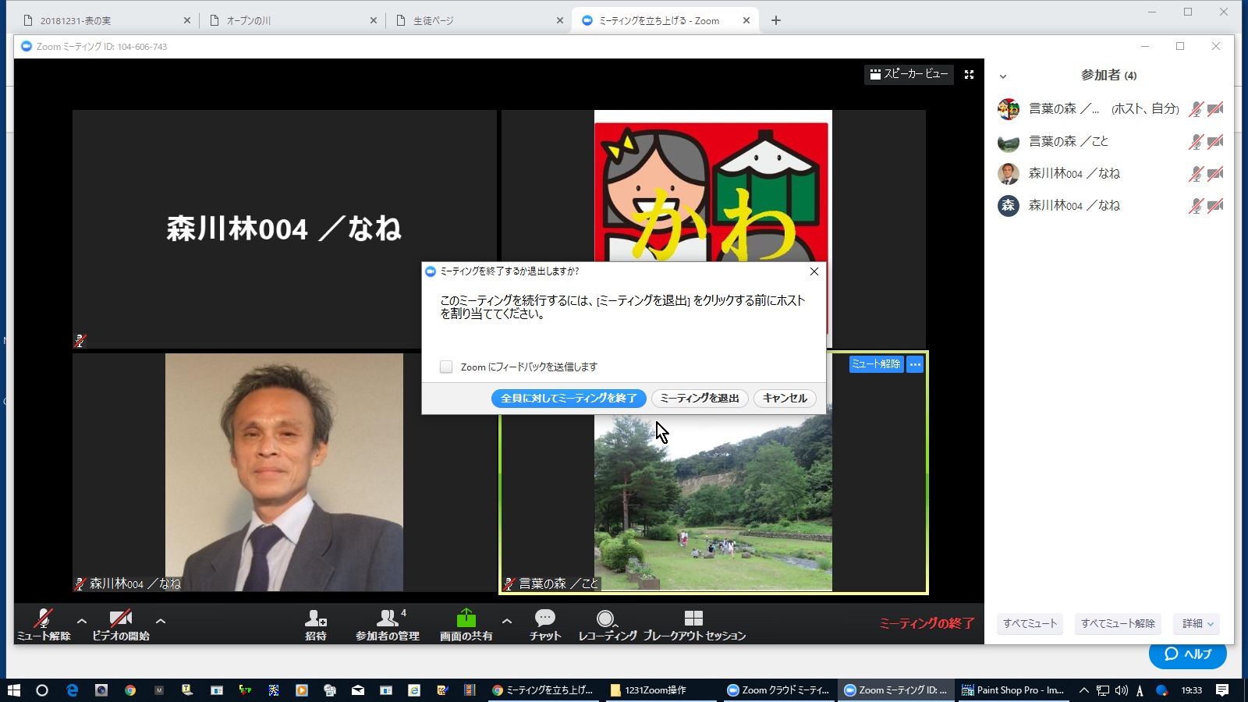Screen dimensions: 1248x702
Task: Click camera icon of 森川林004 with photo avatar
Action: (x=1215, y=174)
